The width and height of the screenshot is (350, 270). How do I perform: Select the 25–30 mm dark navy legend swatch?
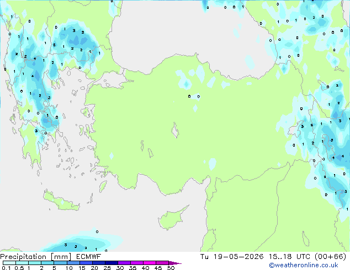click(x=112, y=263)
